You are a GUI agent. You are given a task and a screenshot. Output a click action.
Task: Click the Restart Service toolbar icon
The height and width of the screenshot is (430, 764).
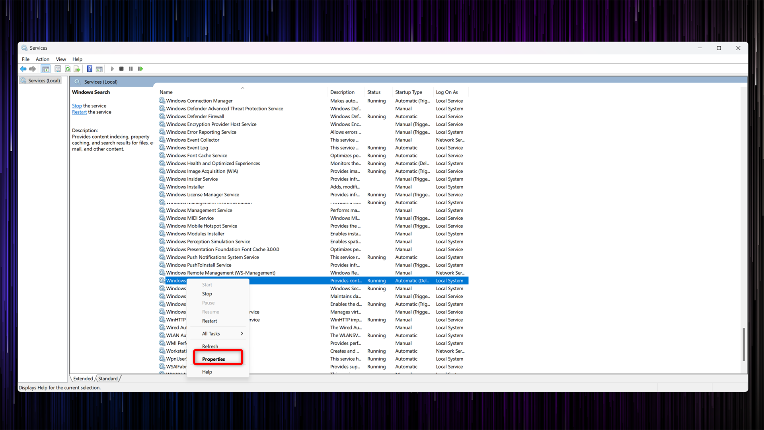(x=140, y=69)
